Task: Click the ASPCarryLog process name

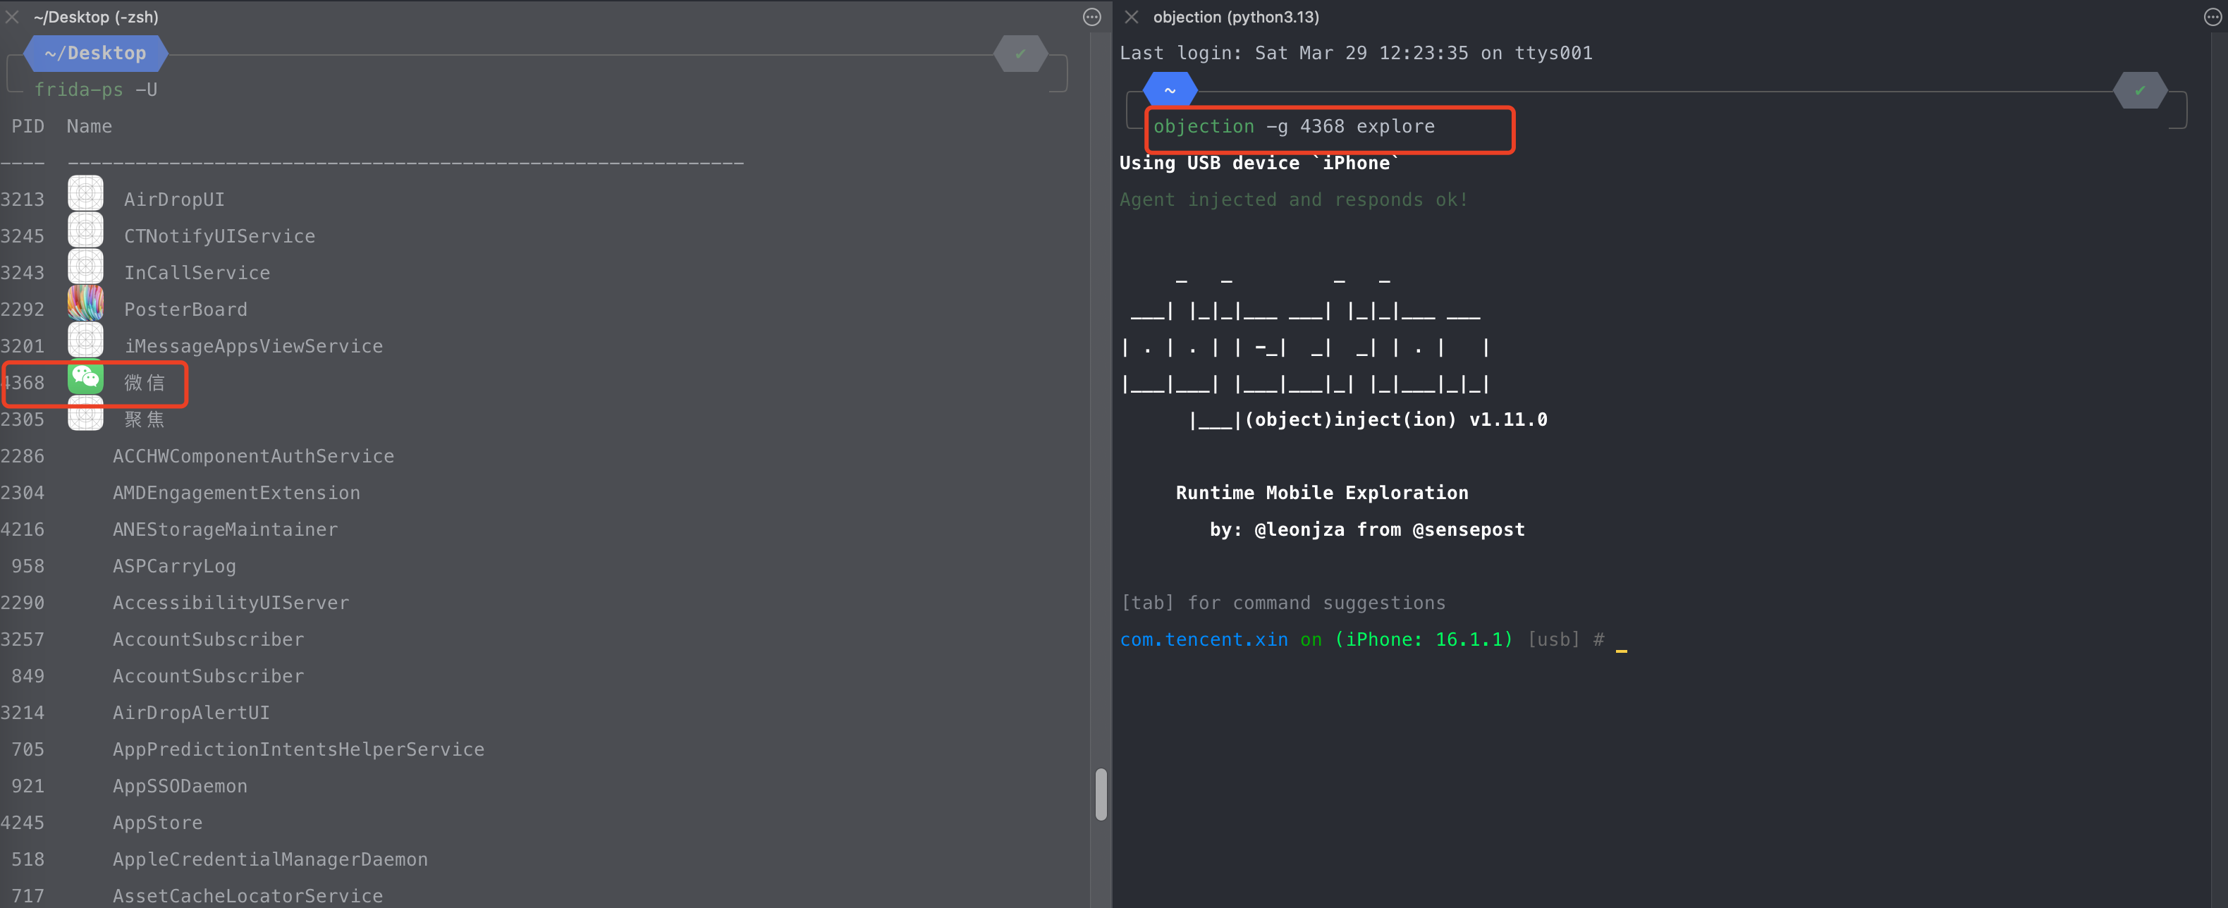Action: click(x=174, y=566)
